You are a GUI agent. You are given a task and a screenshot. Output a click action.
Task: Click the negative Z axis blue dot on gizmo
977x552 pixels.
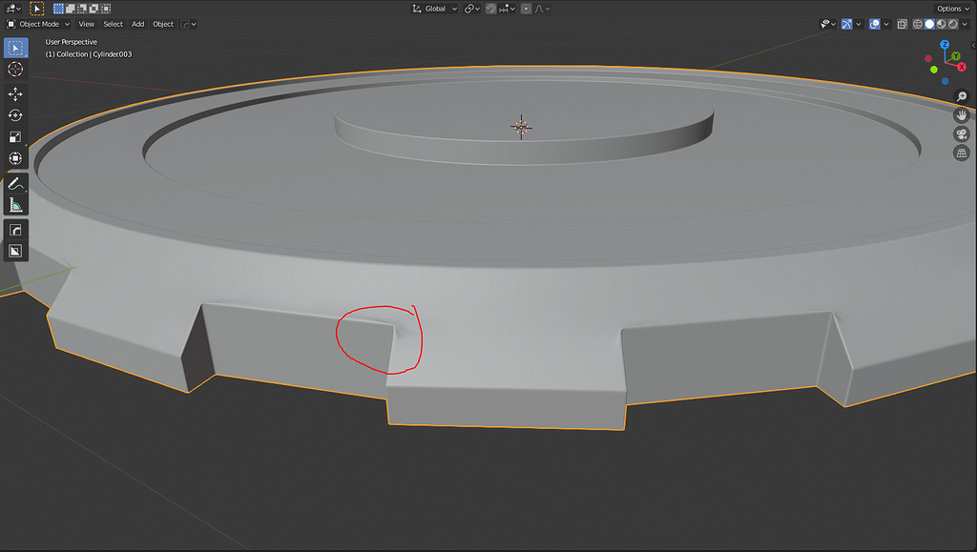946,81
